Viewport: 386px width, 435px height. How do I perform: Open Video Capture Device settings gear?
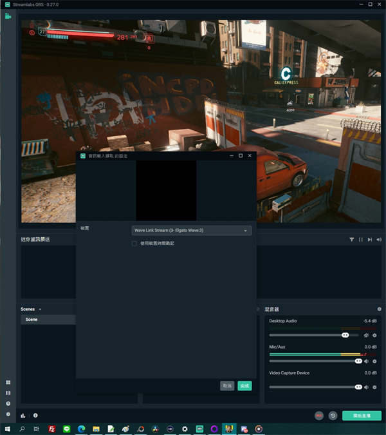coord(374,387)
